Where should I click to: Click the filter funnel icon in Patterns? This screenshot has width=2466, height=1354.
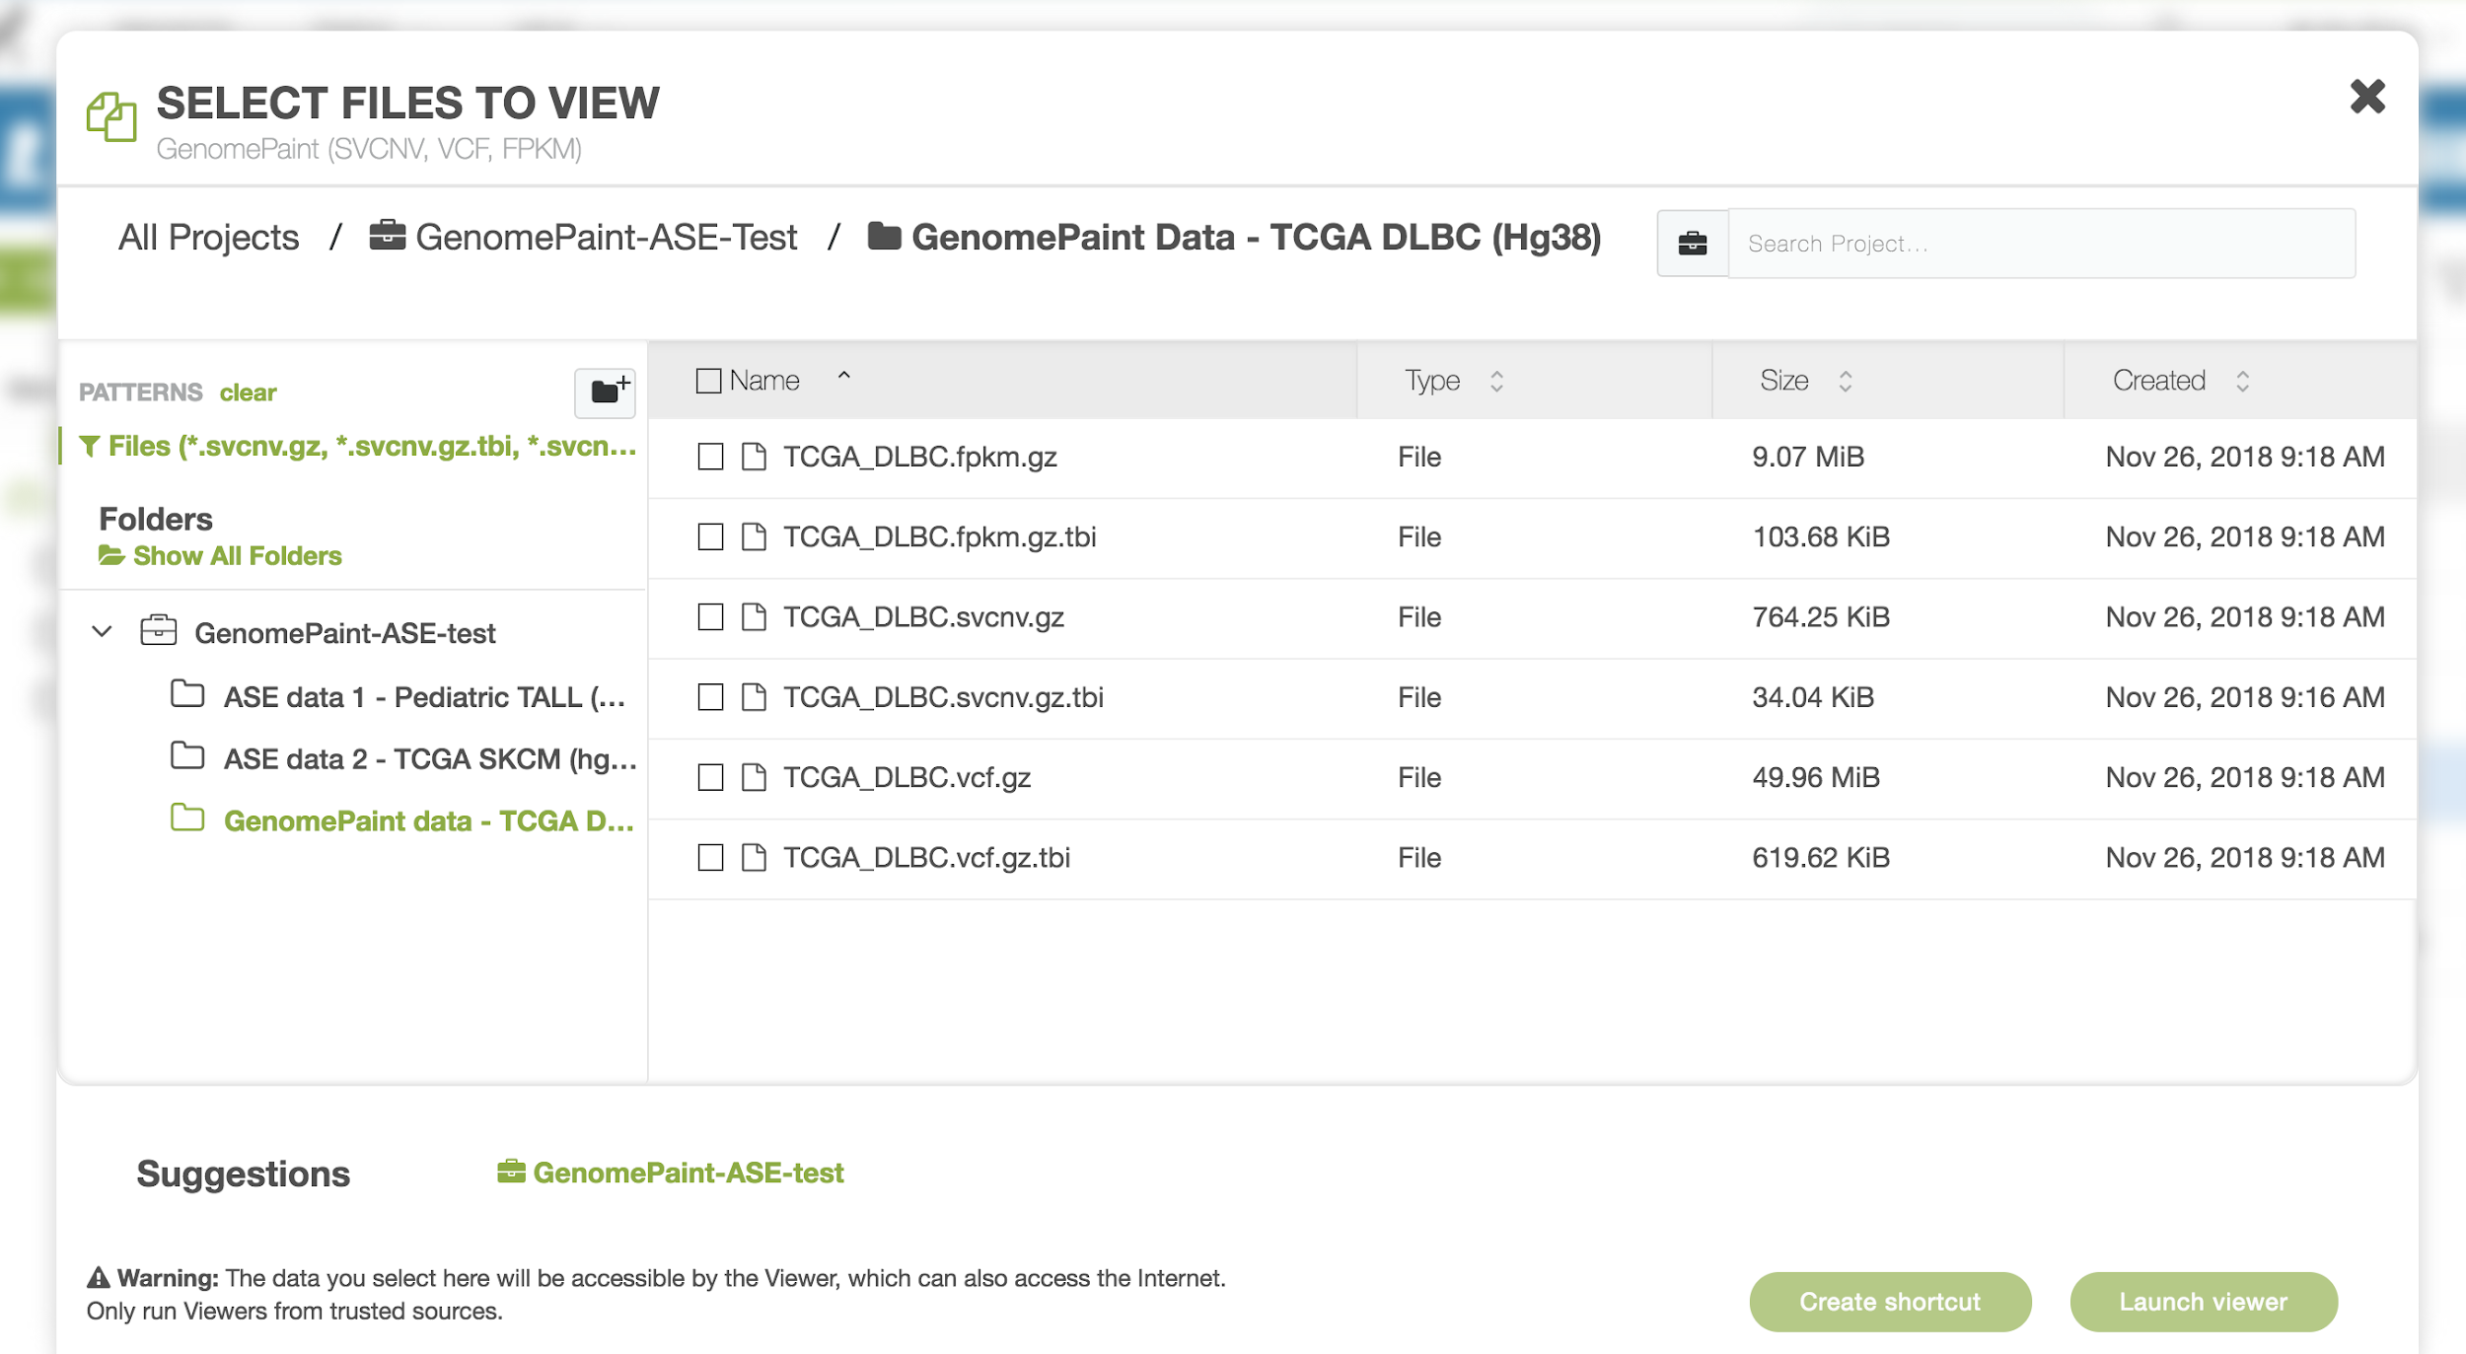click(x=90, y=446)
